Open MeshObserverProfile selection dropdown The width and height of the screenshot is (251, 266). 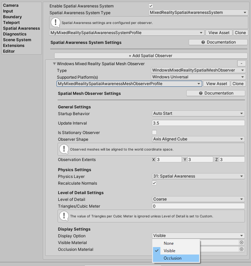point(129,84)
